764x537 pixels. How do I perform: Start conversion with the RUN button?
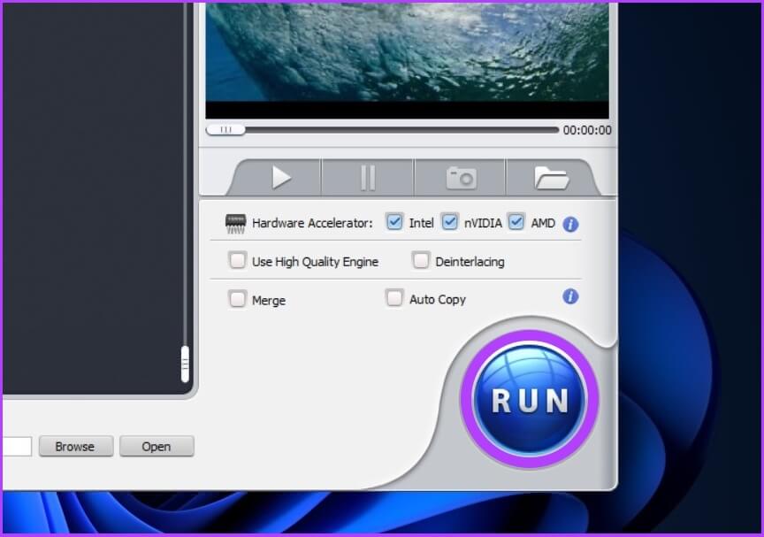[530, 400]
